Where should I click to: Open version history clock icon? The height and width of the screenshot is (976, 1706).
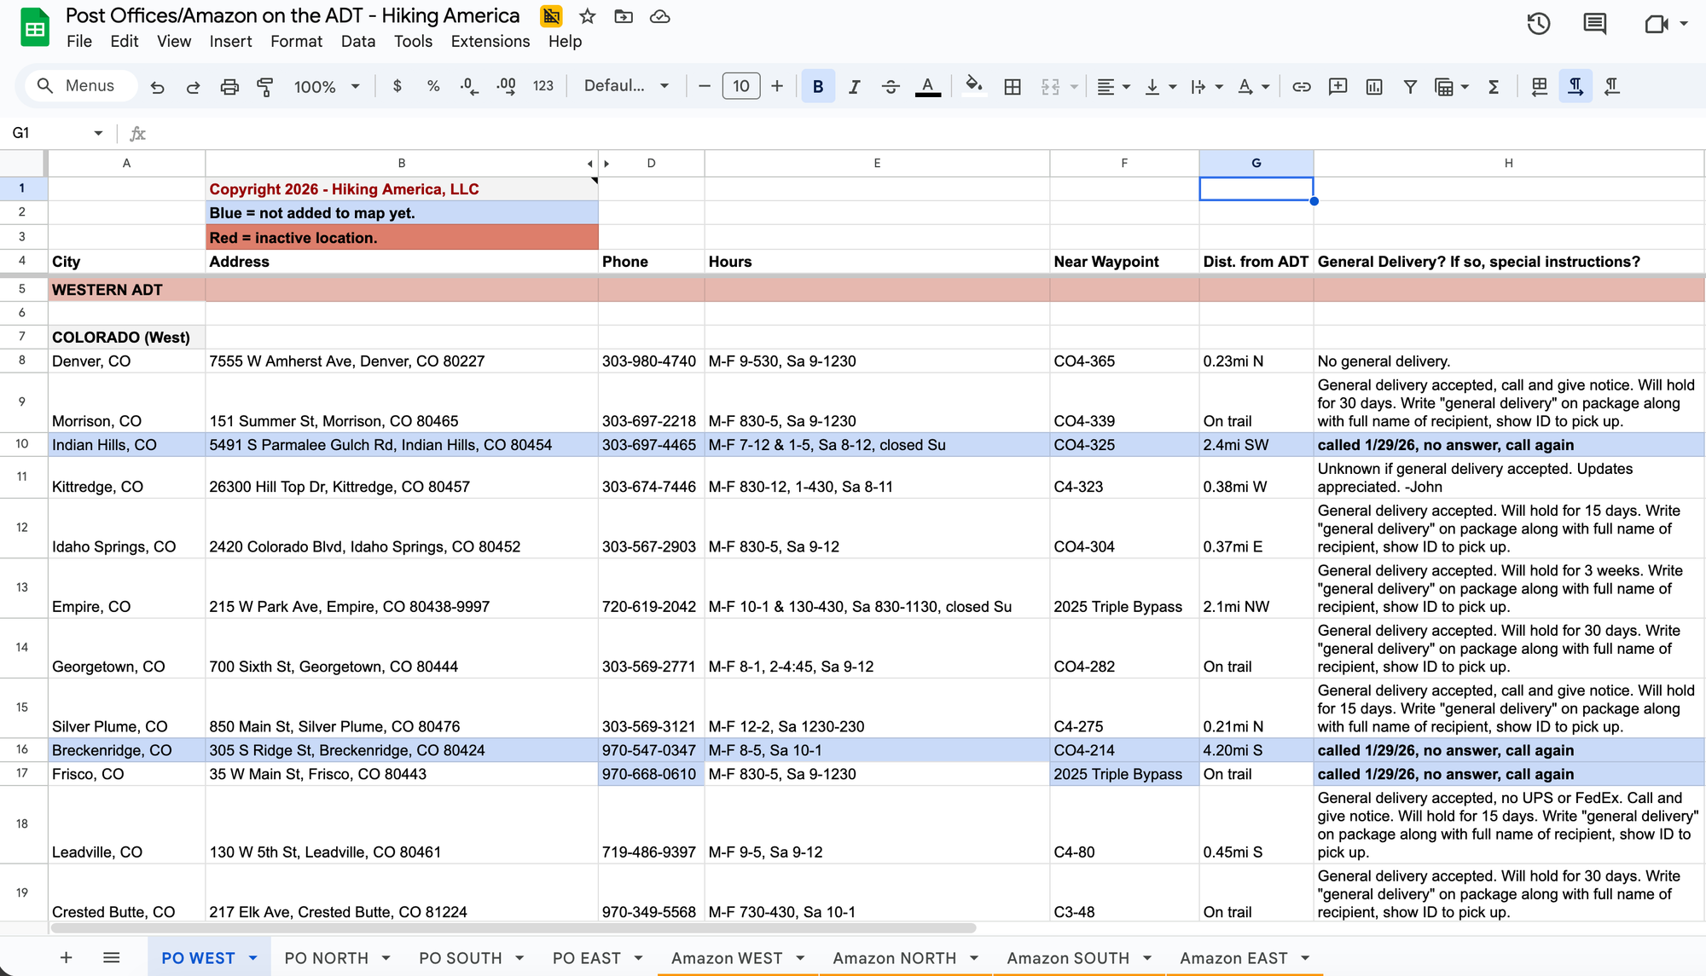1538,24
